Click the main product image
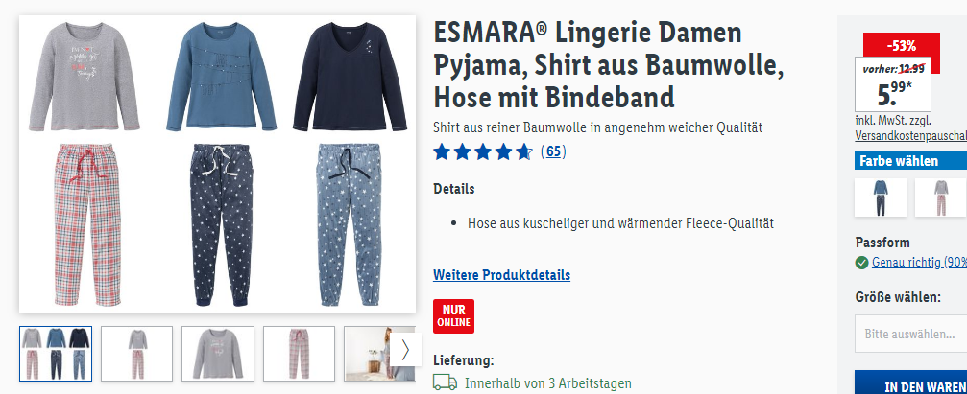Viewport: 967px width, 394px height. click(x=218, y=164)
